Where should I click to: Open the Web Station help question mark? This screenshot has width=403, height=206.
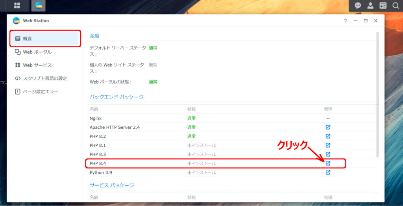click(x=346, y=21)
